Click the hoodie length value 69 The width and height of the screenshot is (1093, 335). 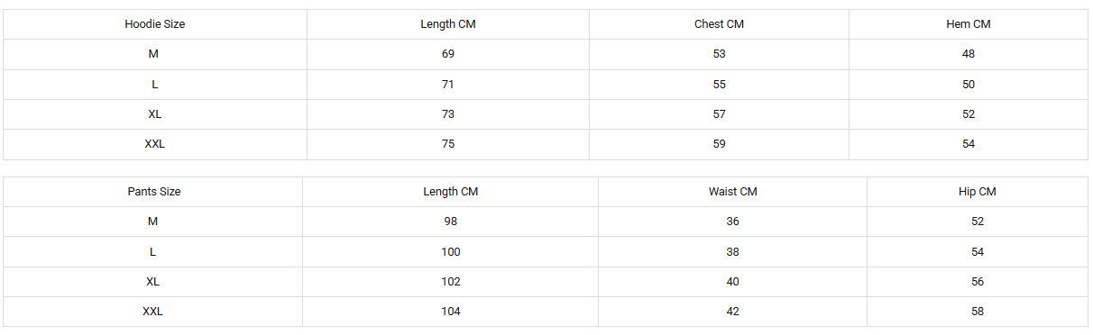tap(448, 54)
